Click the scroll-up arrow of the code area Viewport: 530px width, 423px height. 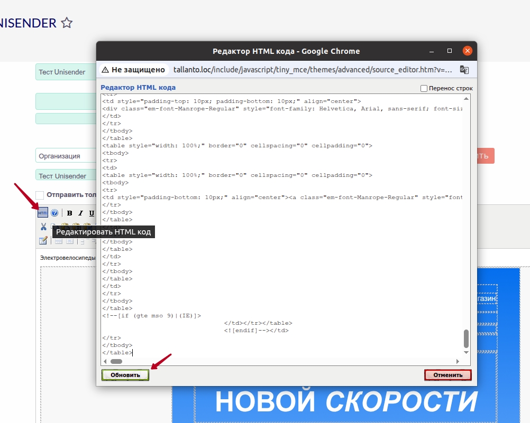(466, 99)
